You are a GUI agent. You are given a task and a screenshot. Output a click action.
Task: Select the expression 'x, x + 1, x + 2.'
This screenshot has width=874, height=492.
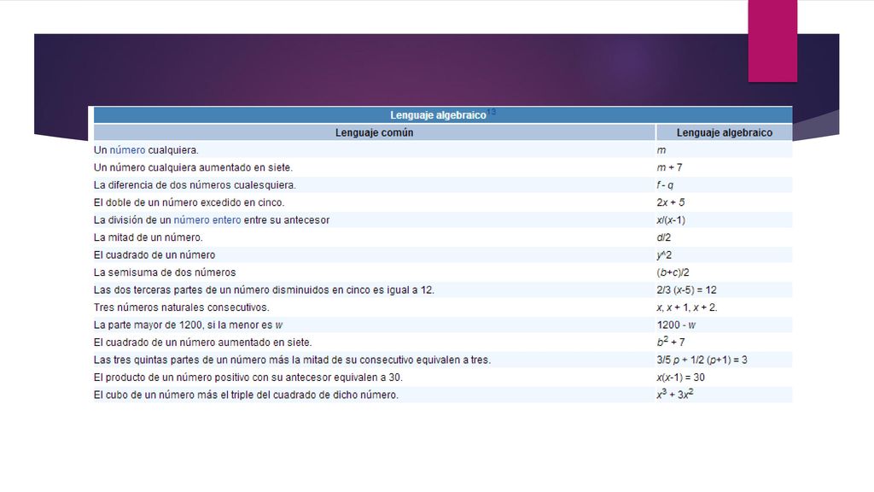coord(687,307)
